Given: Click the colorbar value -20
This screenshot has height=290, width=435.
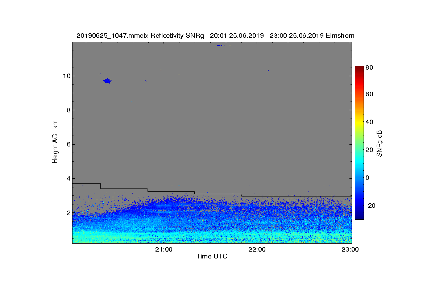Looking at the screenshot, I should [x=371, y=206].
